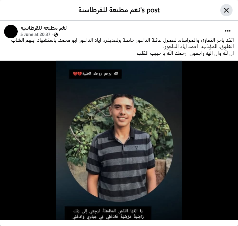Click the 'الله يرحم روحك الطيبة' caption banner
The height and width of the screenshot is (226, 238).
click(95, 74)
